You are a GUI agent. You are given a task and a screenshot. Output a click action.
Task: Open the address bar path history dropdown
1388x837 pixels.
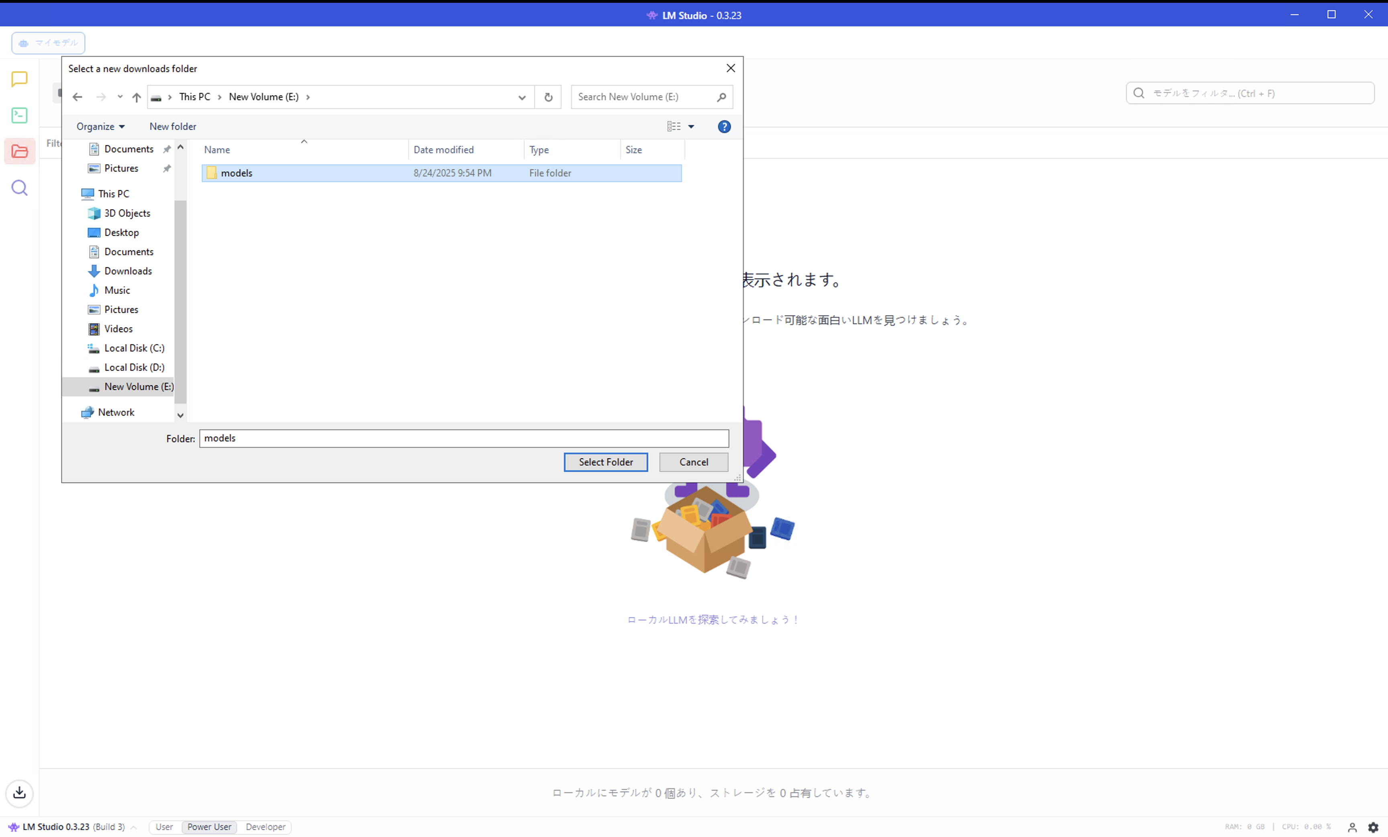(x=522, y=97)
